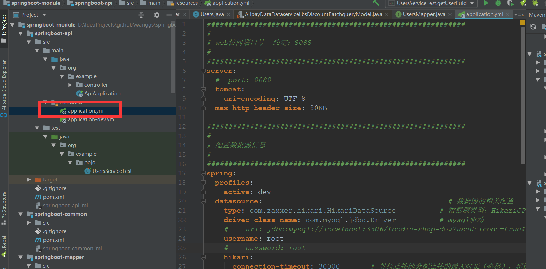Viewport: 546px width, 269px height.
Task: Select ApiApplication class in the tree
Action: 98,94
